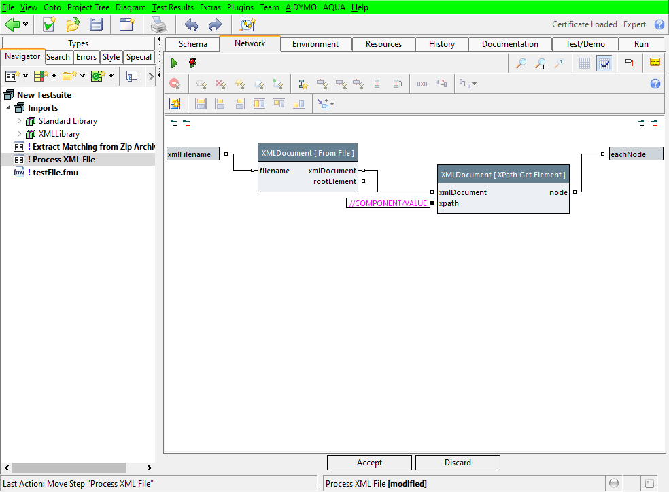Click the printer icon in toolbar

[158, 25]
